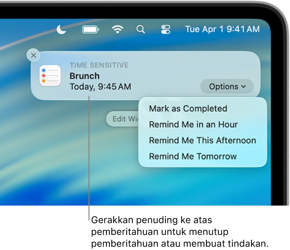Select Mark as Completed
The height and width of the screenshot is (250, 290).
188,109
